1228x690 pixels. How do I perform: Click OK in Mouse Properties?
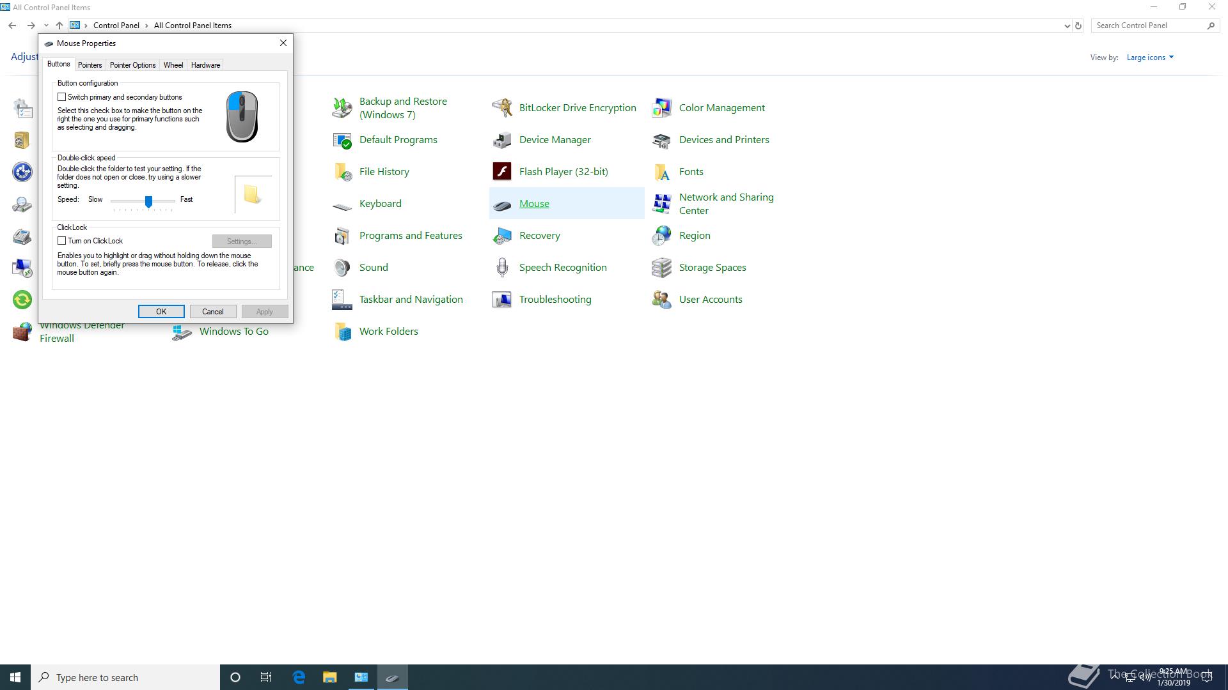161,312
